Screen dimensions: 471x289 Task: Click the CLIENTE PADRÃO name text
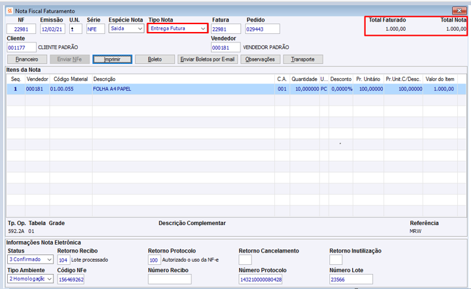pos(58,48)
